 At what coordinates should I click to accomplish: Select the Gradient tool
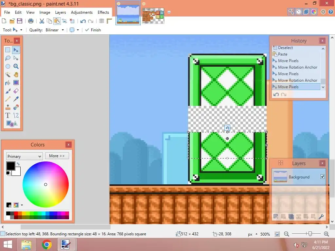point(16,83)
